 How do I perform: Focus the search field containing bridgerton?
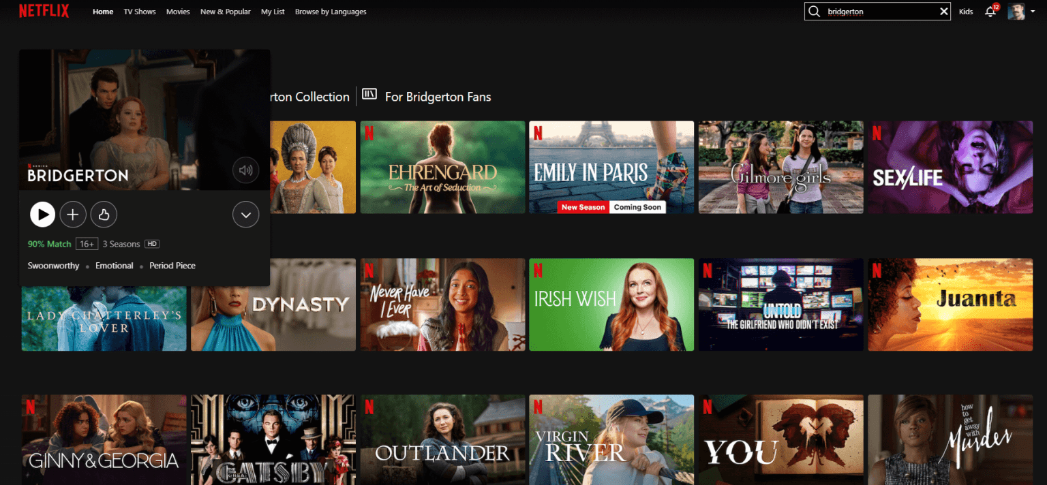[877, 12]
